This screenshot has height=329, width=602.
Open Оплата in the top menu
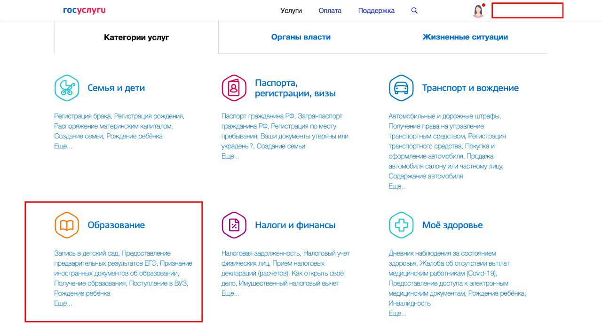330,10
